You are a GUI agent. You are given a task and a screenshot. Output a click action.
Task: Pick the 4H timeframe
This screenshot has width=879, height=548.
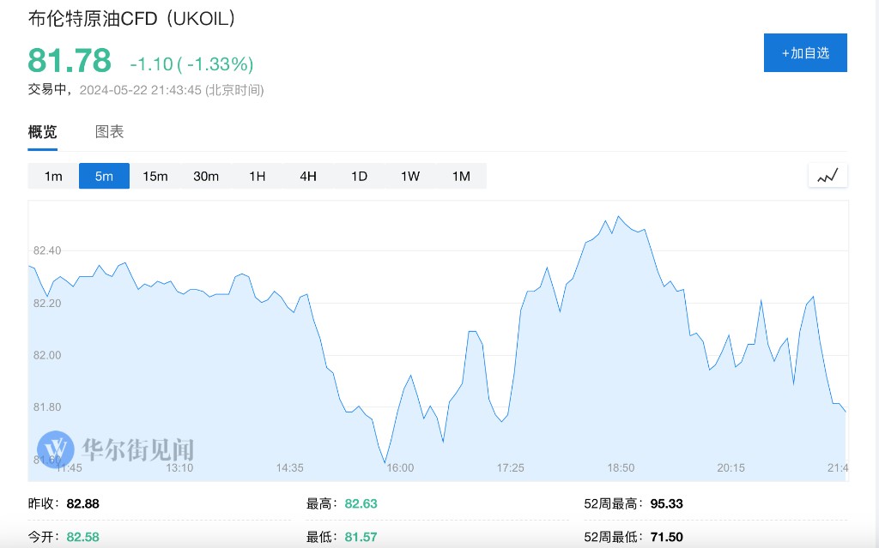click(308, 176)
